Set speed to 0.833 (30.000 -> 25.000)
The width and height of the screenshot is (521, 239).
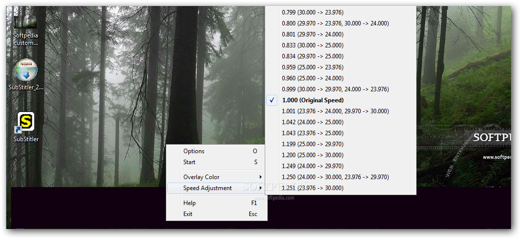(341, 45)
